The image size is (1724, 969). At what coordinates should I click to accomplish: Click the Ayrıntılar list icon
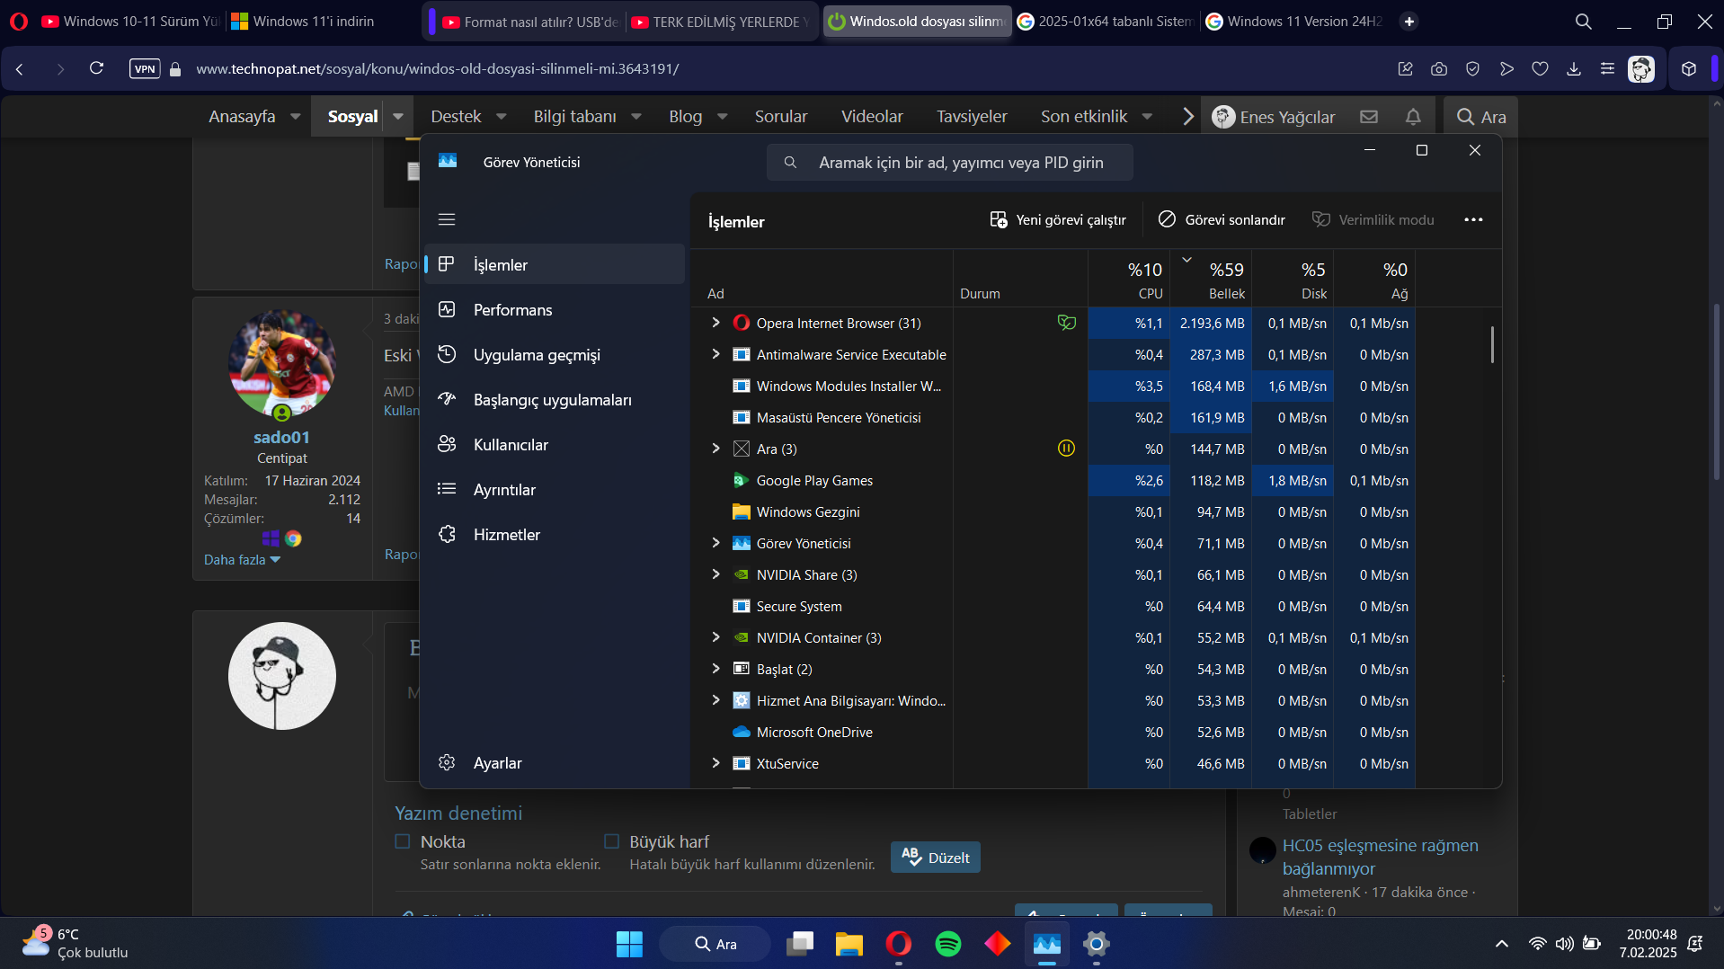(x=447, y=489)
